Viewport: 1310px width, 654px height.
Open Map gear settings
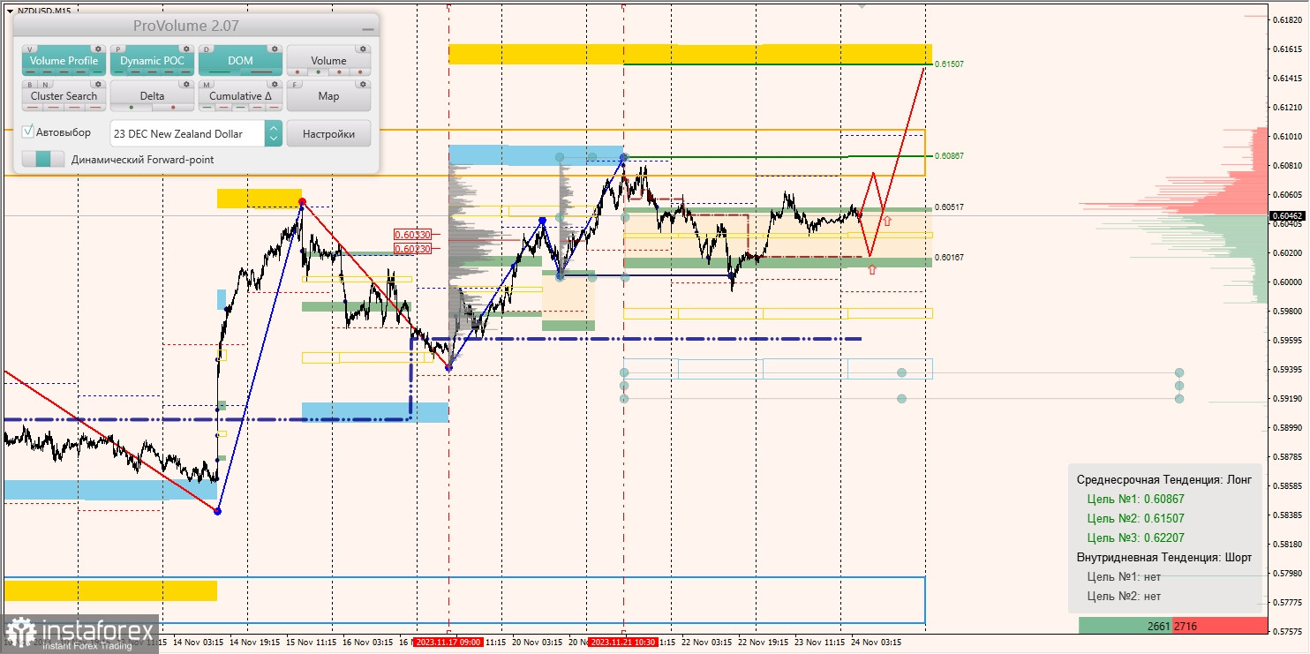point(363,85)
